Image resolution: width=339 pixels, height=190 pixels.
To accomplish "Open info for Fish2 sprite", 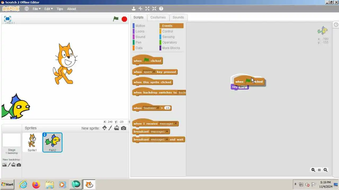I will coord(45,135).
